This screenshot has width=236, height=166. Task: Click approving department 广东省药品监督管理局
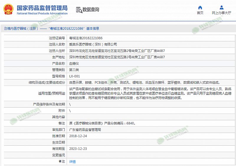pos(85,130)
